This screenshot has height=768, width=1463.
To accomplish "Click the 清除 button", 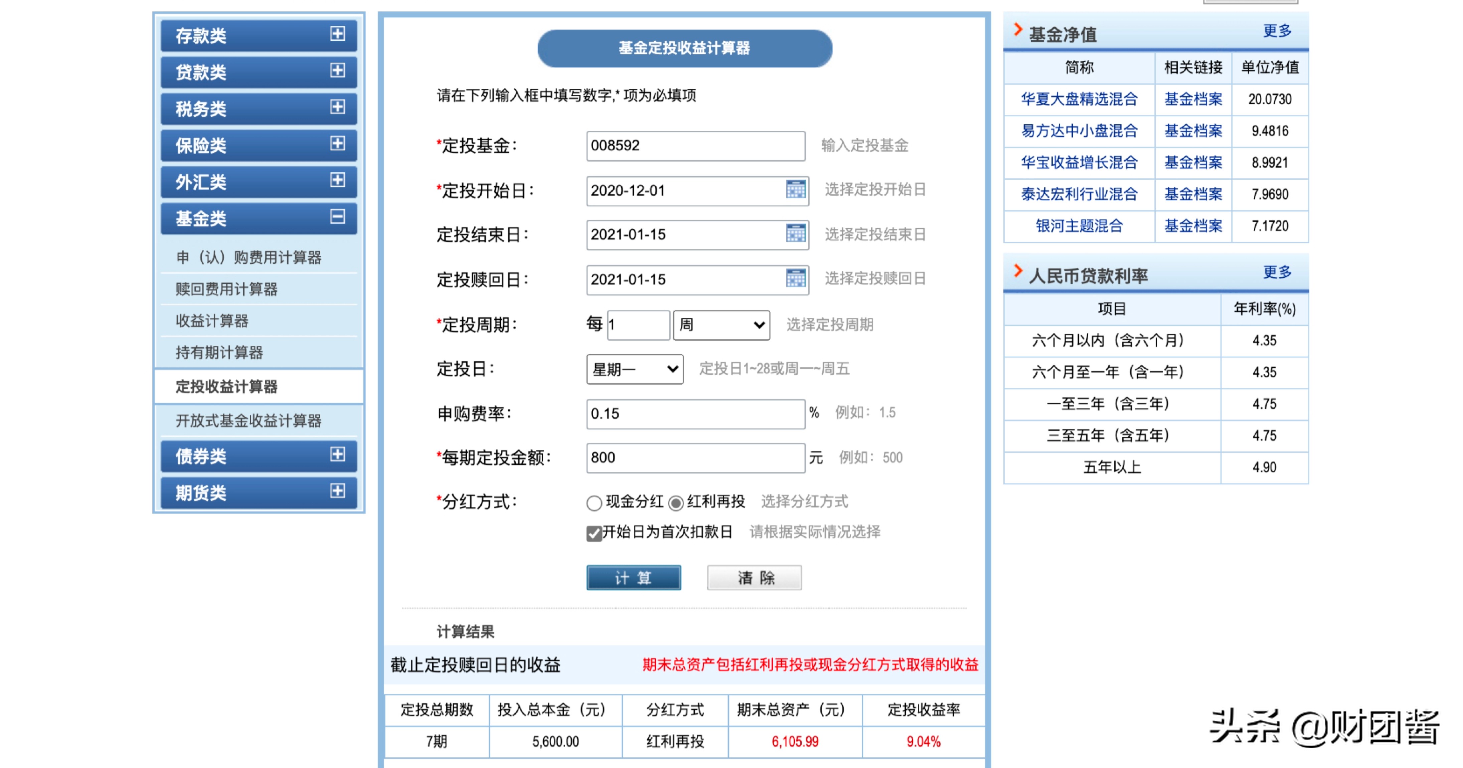I will pyautogui.click(x=754, y=577).
